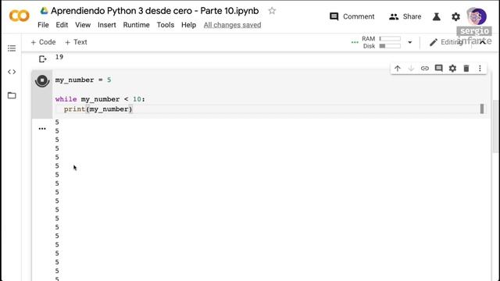Open the code snippets sidebar
Viewport: 500px width, 281px height.
click(x=12, y=72)
